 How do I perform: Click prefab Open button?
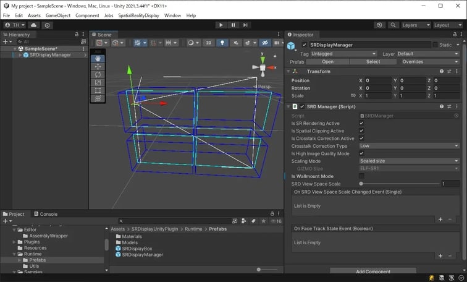tap(327, 62)
